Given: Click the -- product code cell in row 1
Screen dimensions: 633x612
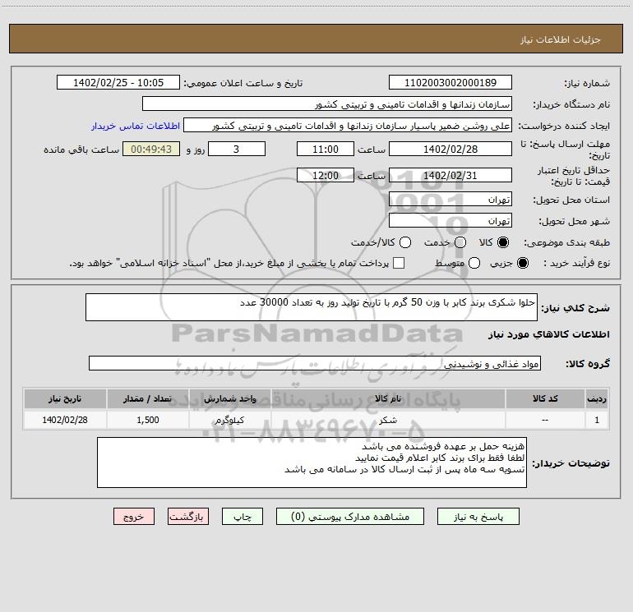Looking at the screenshot, I should (545, 420).
